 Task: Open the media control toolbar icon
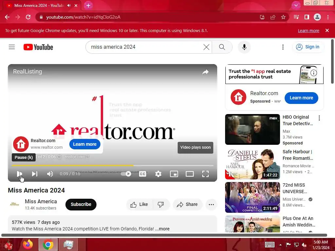coord(296,17)
